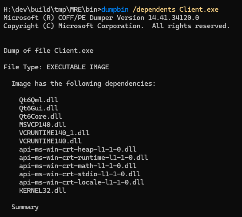
Task: Click the api-ms-win-crt-stdio-l1-1-0.dll line
Action: (80, 174)
